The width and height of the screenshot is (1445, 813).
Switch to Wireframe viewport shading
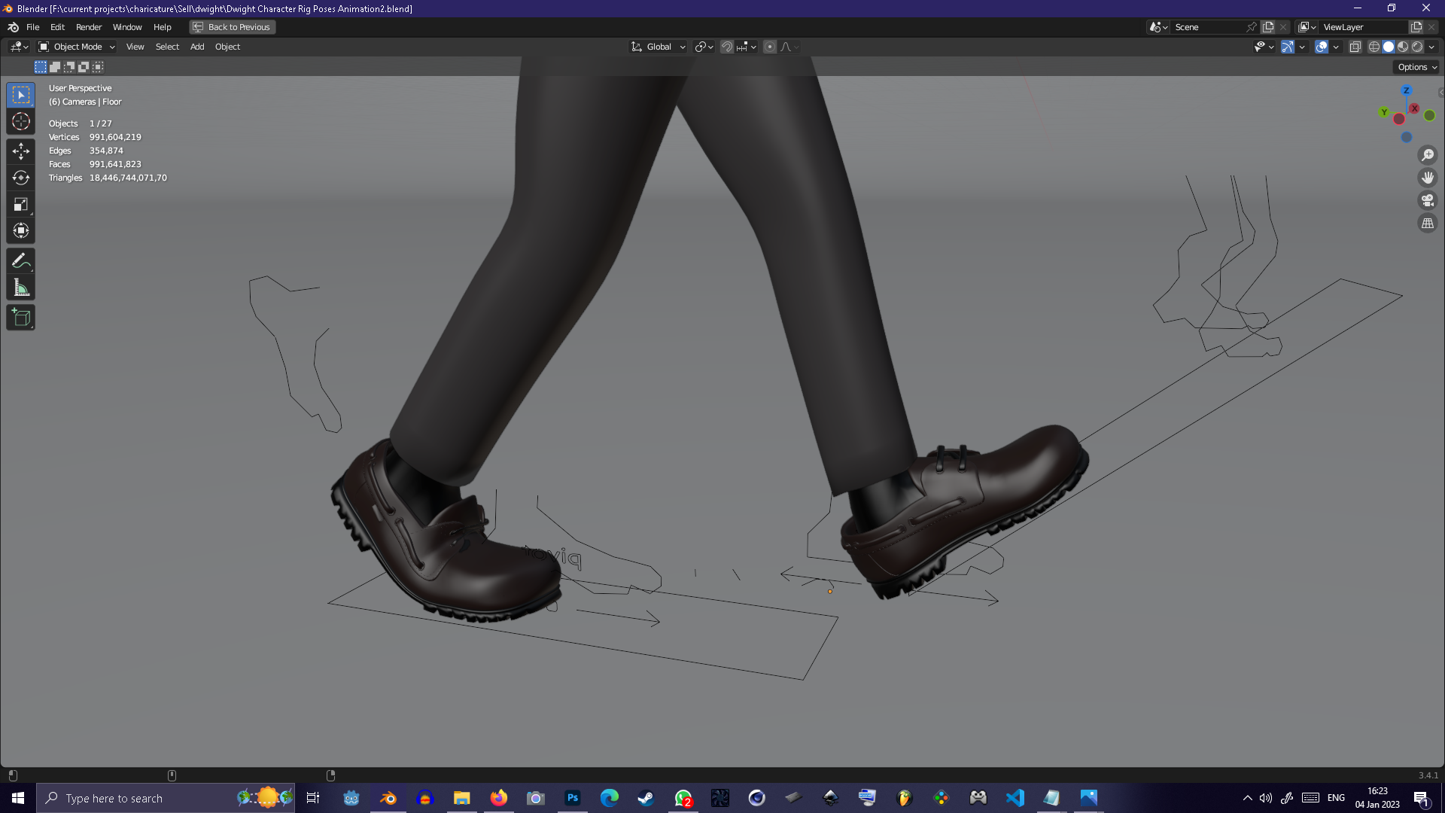[x=1374, y=47]
